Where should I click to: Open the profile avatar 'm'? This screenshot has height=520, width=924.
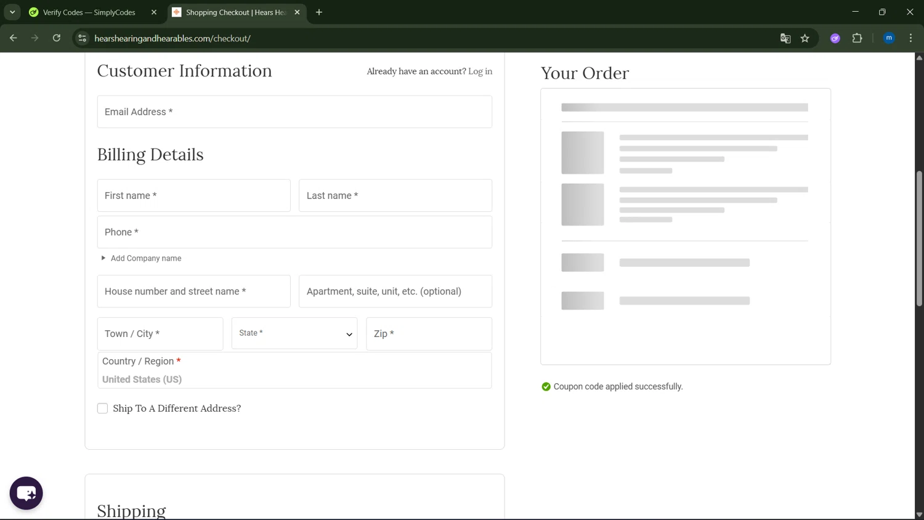coord(889,38)
